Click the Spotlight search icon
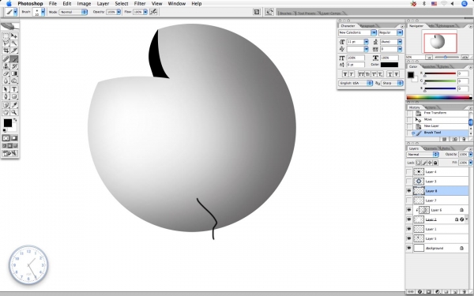This screenshot has height=296, width=474. tap(465, 4)
